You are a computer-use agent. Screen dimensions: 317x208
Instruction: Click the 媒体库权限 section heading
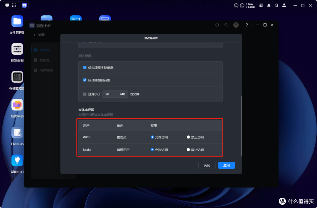click(86, 110)
